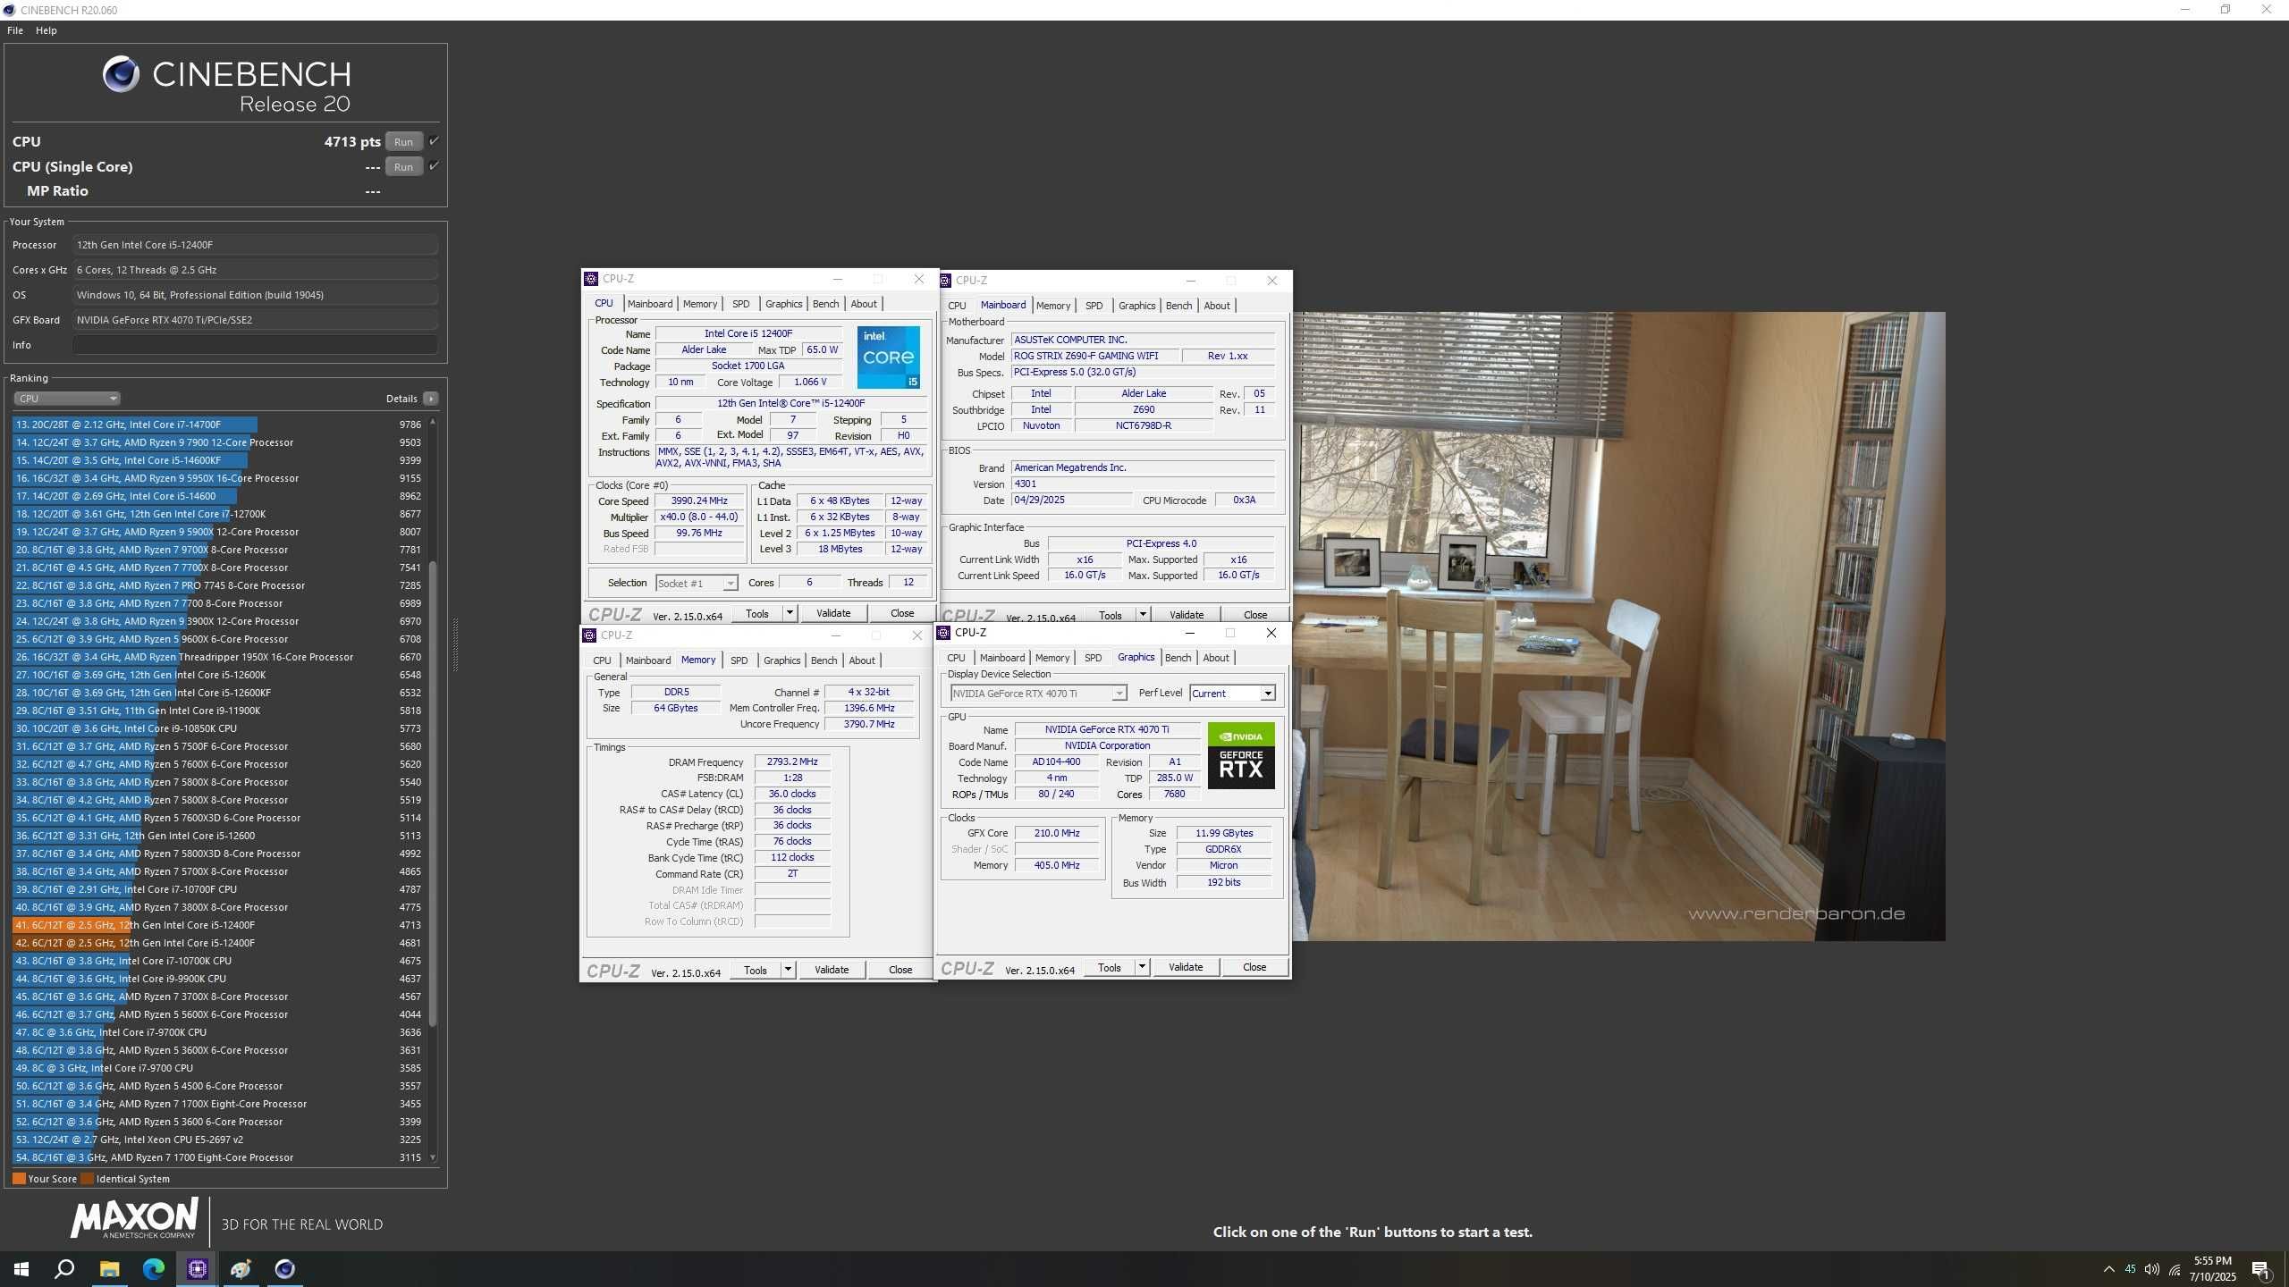Image resolution: width=2289 pixels, height=1287 pixels.
Task: Click the tray temperature number 45
Action: pos(2130,1269)
